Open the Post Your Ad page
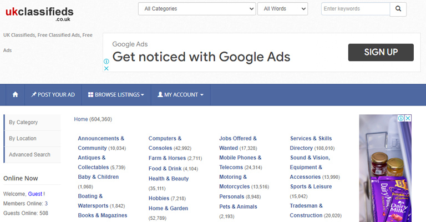 [x=53, y=95]
